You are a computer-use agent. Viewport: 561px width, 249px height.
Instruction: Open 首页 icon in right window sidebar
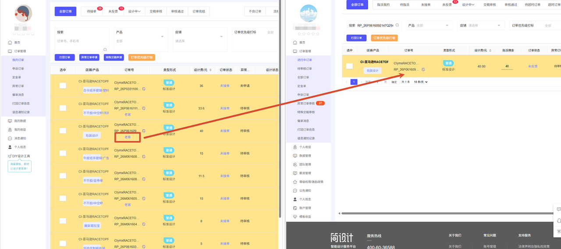(x=295, y=43)
